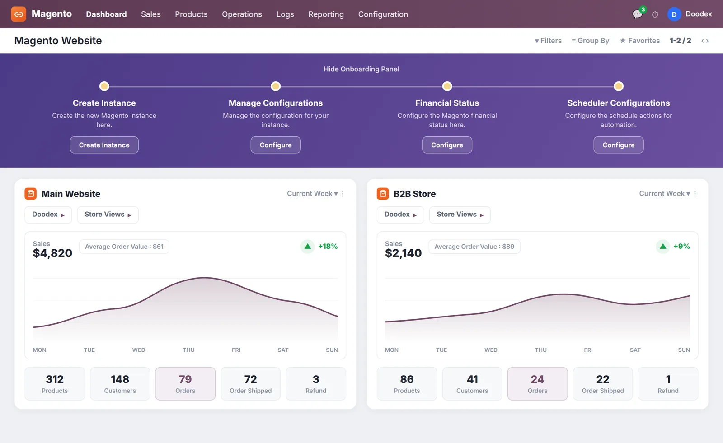723x443 pixels.
Task: Click Hide Onboarding Panel link
Action: [361, 69]
